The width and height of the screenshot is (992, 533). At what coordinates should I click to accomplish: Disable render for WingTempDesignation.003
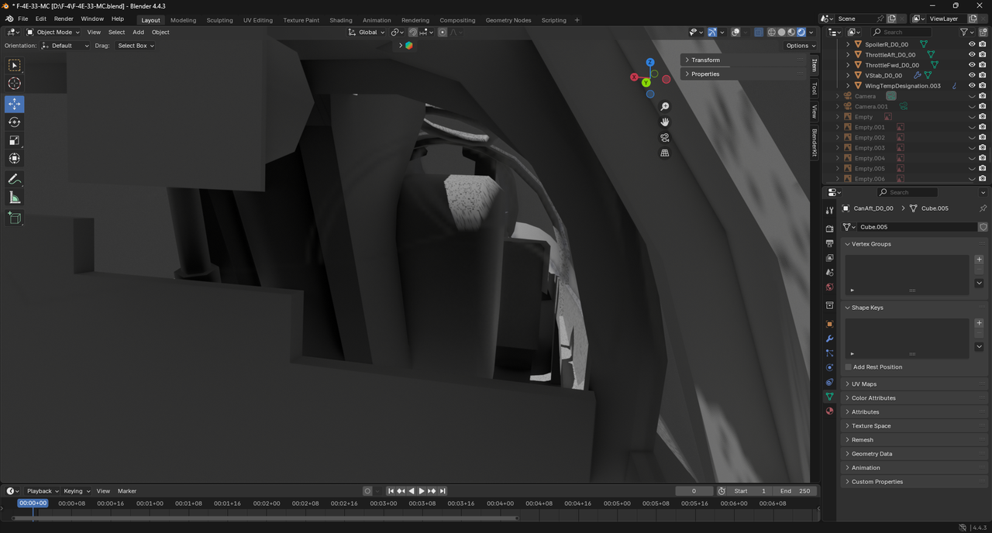click(x=983, y=86)
